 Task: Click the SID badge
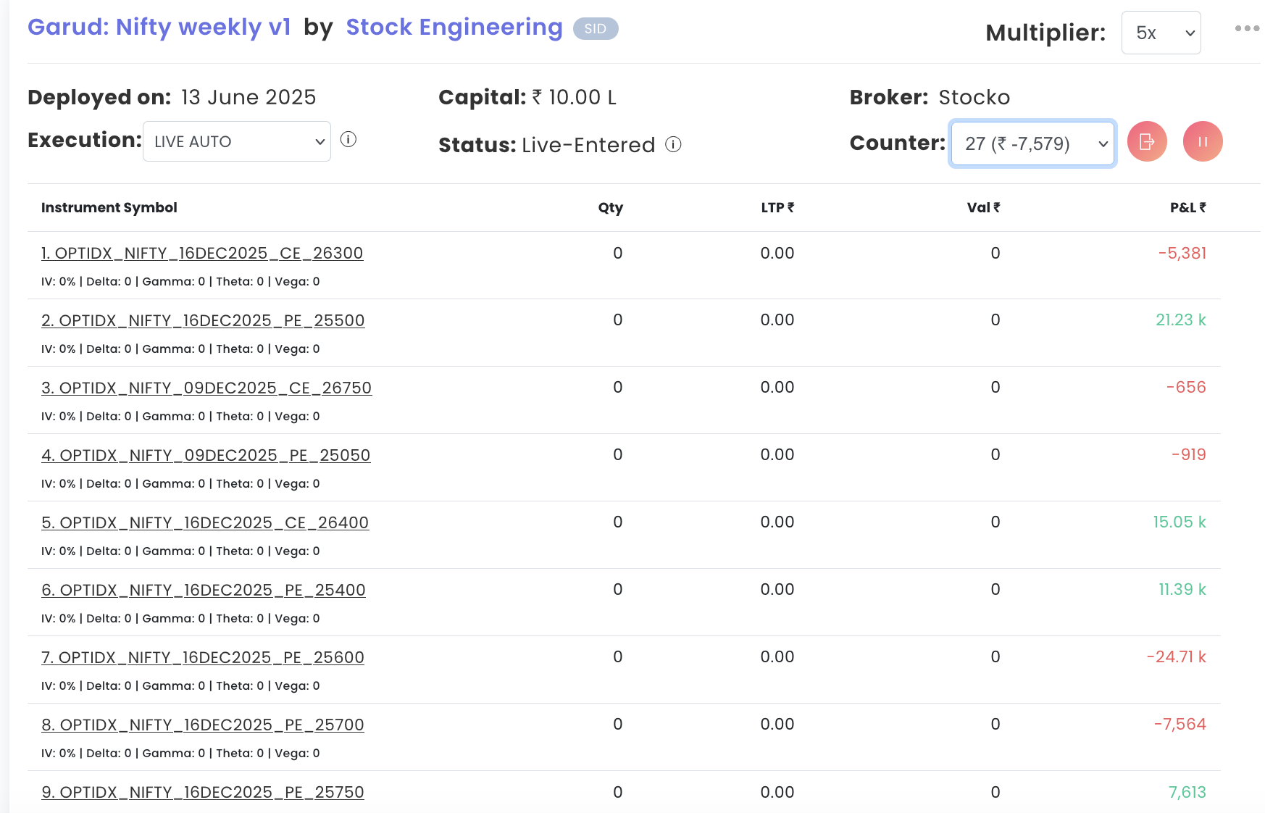595,29
